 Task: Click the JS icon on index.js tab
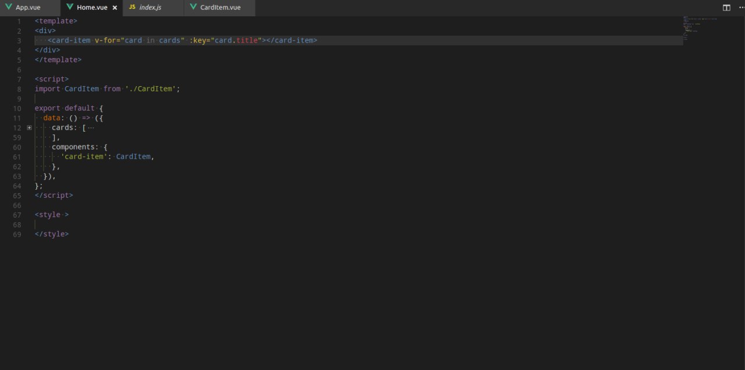click(x=132, y=8)
